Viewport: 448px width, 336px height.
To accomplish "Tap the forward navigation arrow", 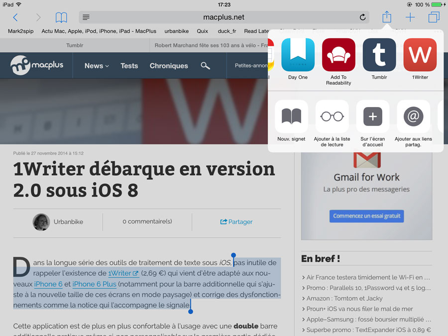I will (38, 17).
